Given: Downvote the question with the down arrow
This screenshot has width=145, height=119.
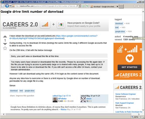Looking at the screenshot, I should coord(5,44).
